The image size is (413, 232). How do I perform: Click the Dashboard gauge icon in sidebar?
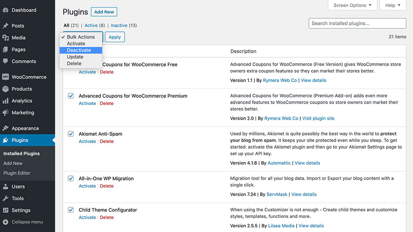tap(6, 10)
